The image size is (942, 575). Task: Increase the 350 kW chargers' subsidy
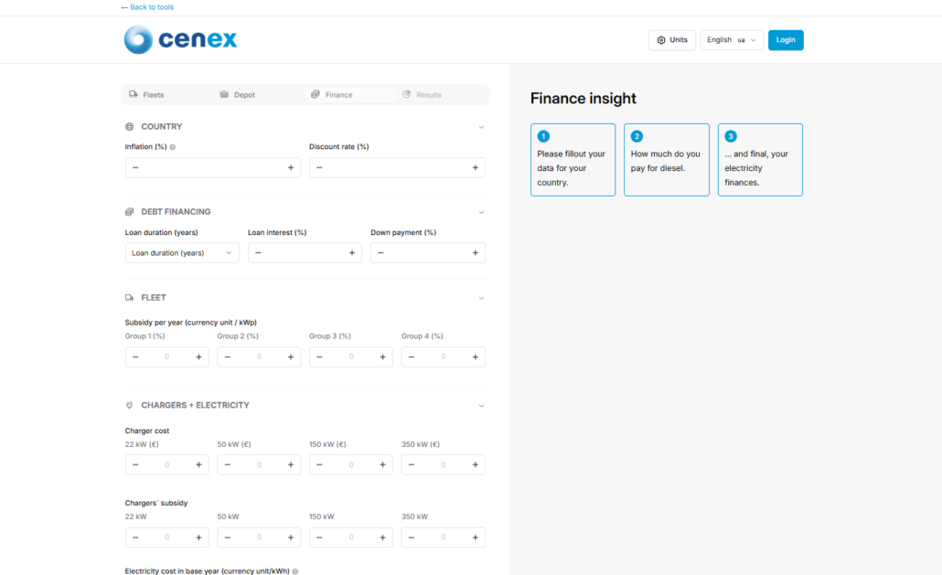pyautogui.click(x=476, y=538)
